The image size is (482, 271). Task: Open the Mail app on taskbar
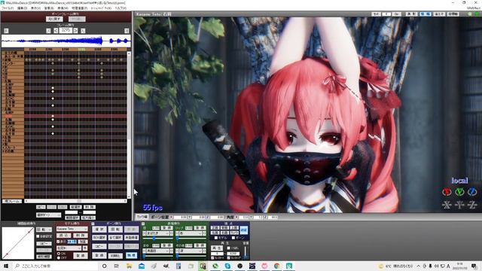tap(142, 266)
